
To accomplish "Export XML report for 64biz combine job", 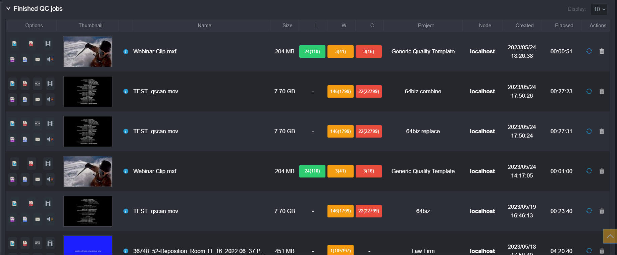I will click(12, 99).
